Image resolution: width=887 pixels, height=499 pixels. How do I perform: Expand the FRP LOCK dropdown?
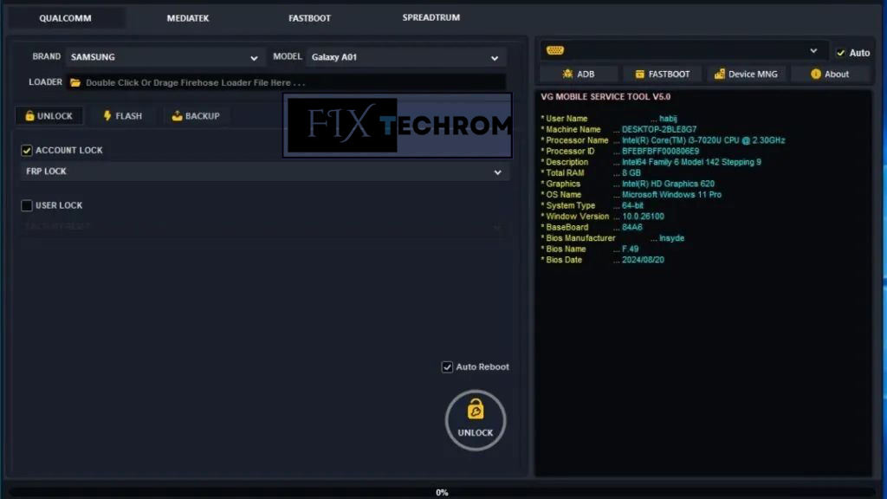tap(264, 172)
